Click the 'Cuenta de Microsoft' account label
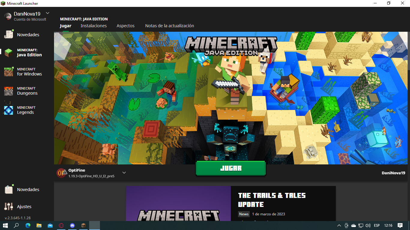Screen dimensions: 410x230 coord(30,19)
